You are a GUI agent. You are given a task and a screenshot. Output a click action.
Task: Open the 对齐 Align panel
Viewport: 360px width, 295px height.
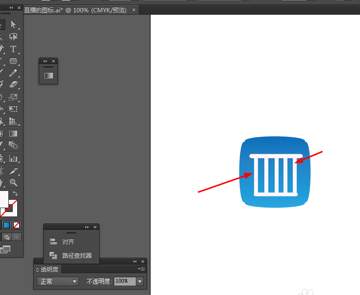68,242
